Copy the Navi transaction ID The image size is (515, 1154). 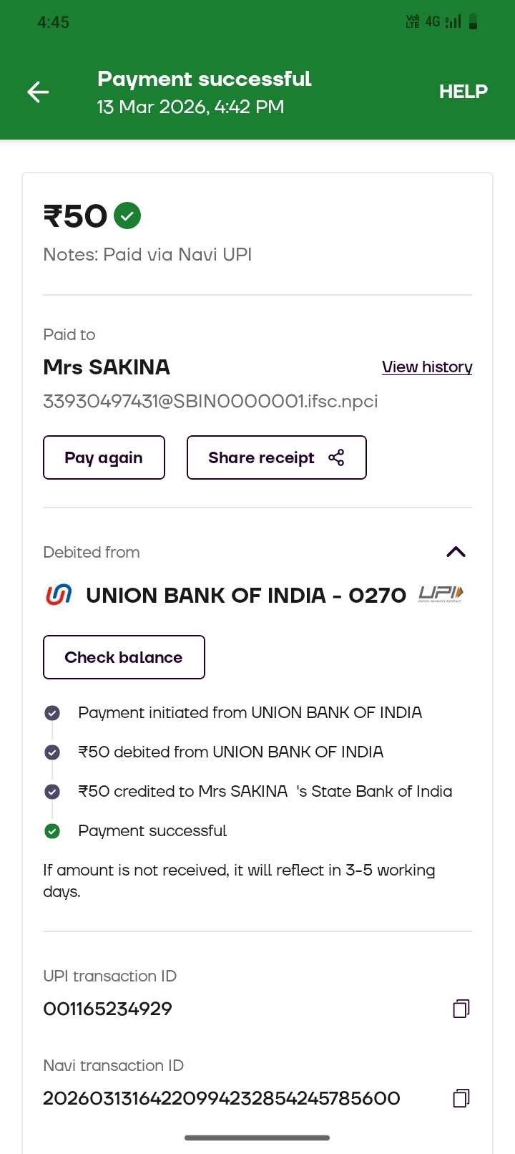point(461,1098)
